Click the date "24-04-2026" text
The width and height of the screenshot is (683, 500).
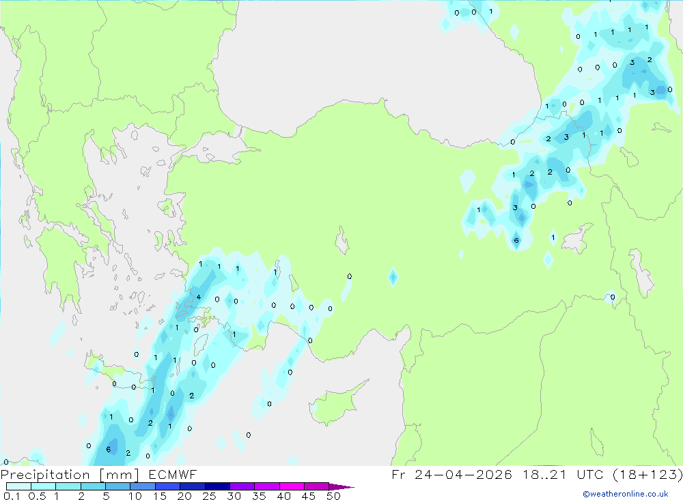(x=463, y=474)
